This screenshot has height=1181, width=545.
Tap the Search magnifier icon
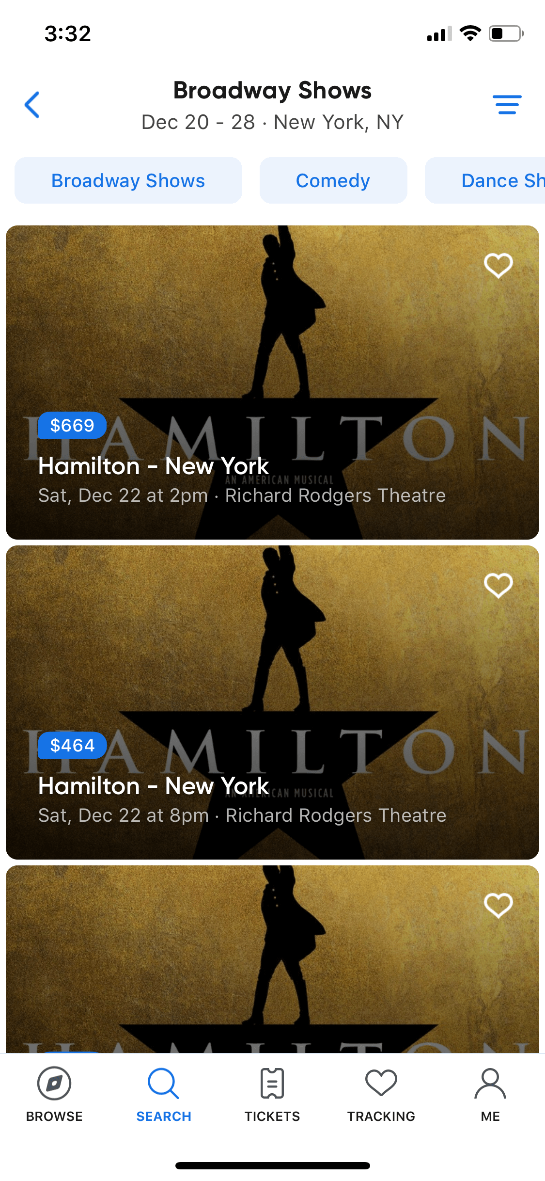164,1083
